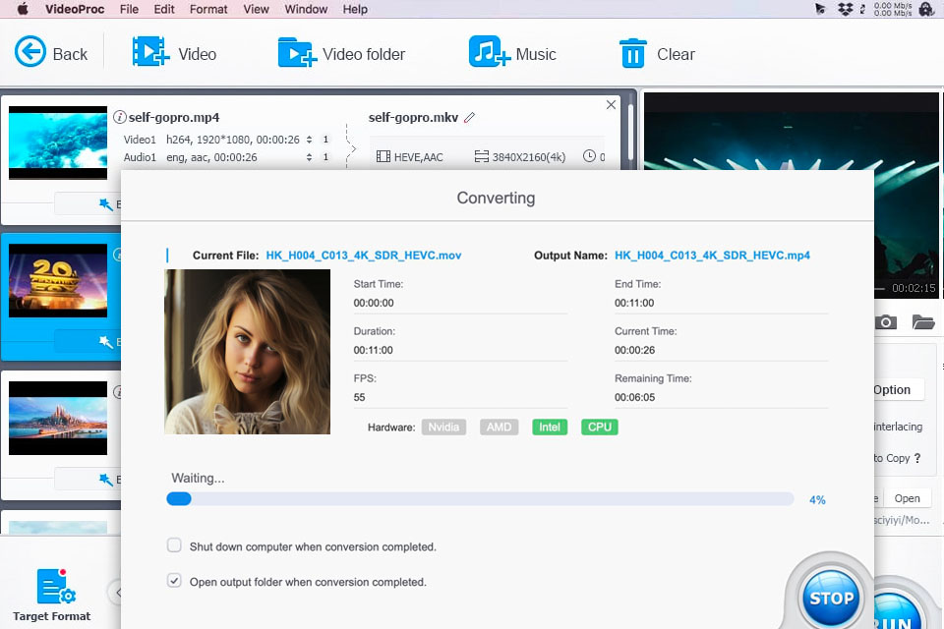Open info for self-gopro.mp4

point(120,117)
